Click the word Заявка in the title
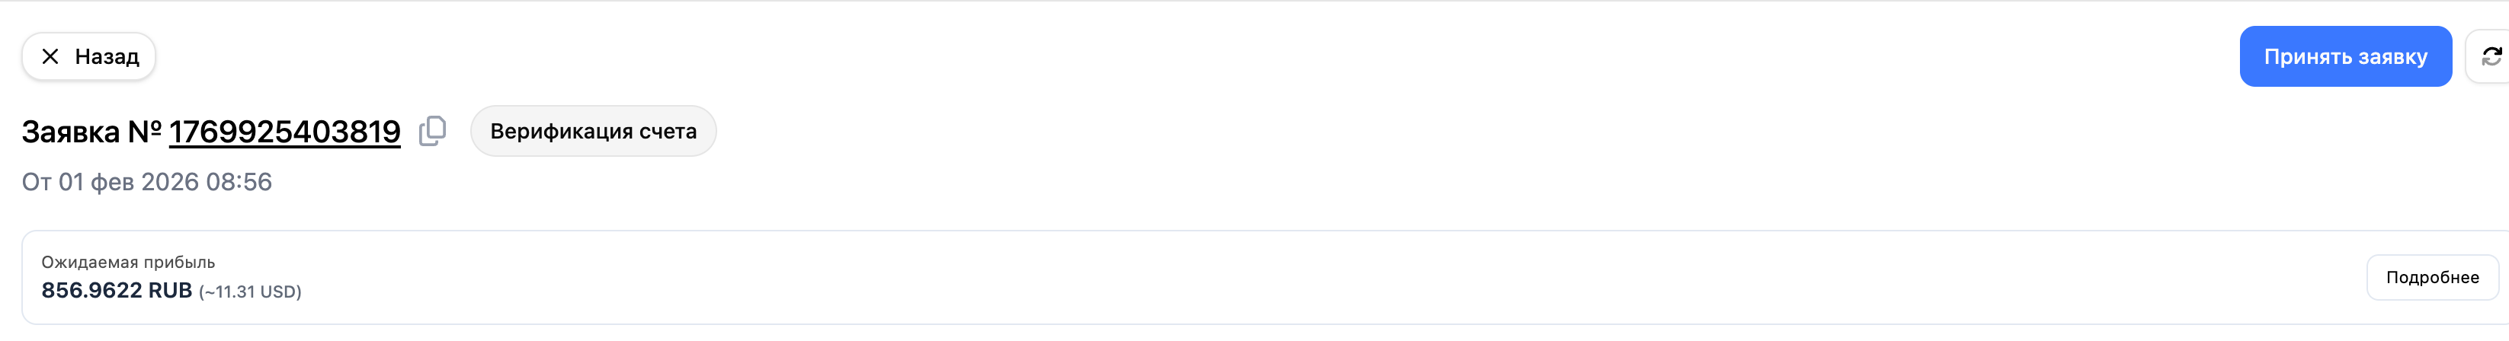Image resolution: width=2509 pixels, height=341 pixels. tap(70, 131)
